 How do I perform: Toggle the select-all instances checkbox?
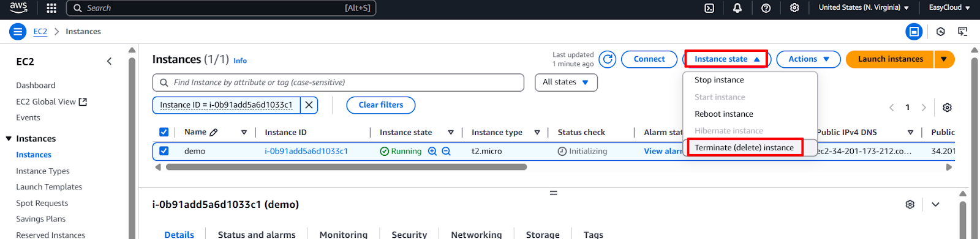click(164, 132)
